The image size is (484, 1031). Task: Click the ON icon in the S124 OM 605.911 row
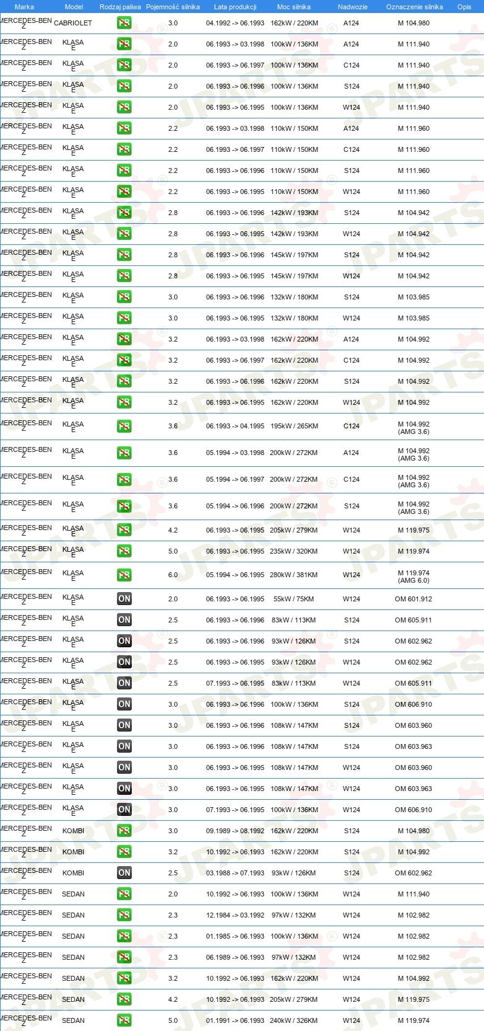click(124, 620)
